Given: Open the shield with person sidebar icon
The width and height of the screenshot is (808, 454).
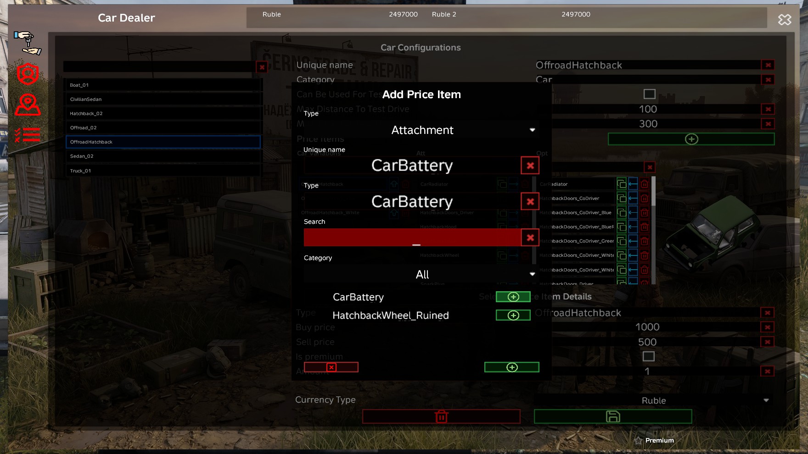Looking at the screenshot, I should point(28,74).
